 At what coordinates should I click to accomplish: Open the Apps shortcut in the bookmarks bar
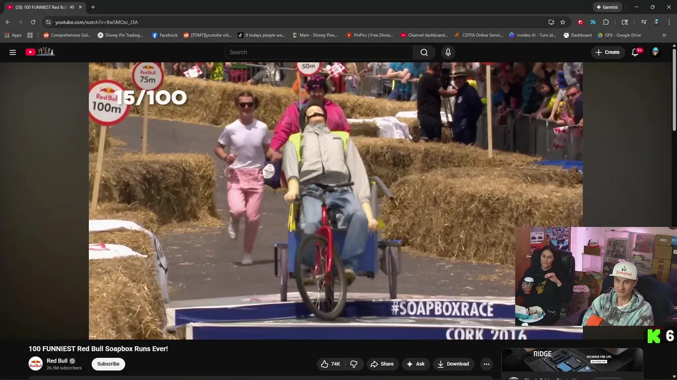point(13,35)
